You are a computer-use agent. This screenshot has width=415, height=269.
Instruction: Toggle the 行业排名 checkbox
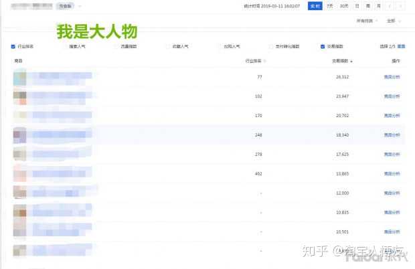tap(13, 47)
